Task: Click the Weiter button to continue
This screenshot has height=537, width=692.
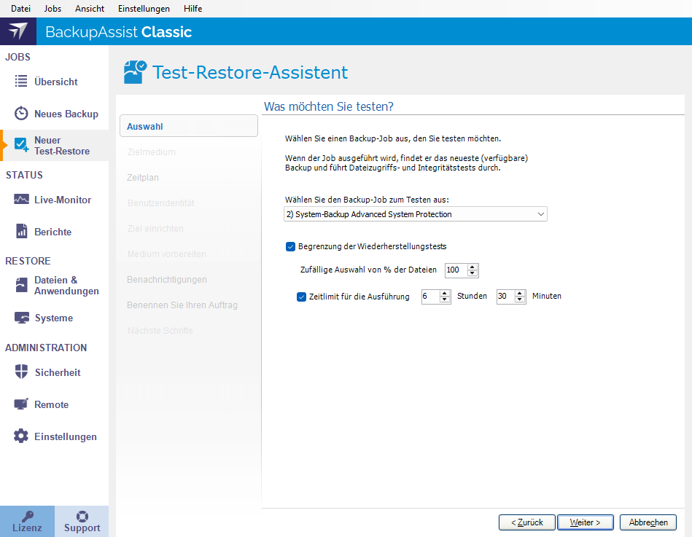Action: tap(585, 522)
